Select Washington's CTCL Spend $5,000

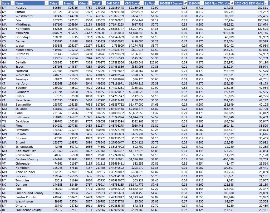(134, 202)
